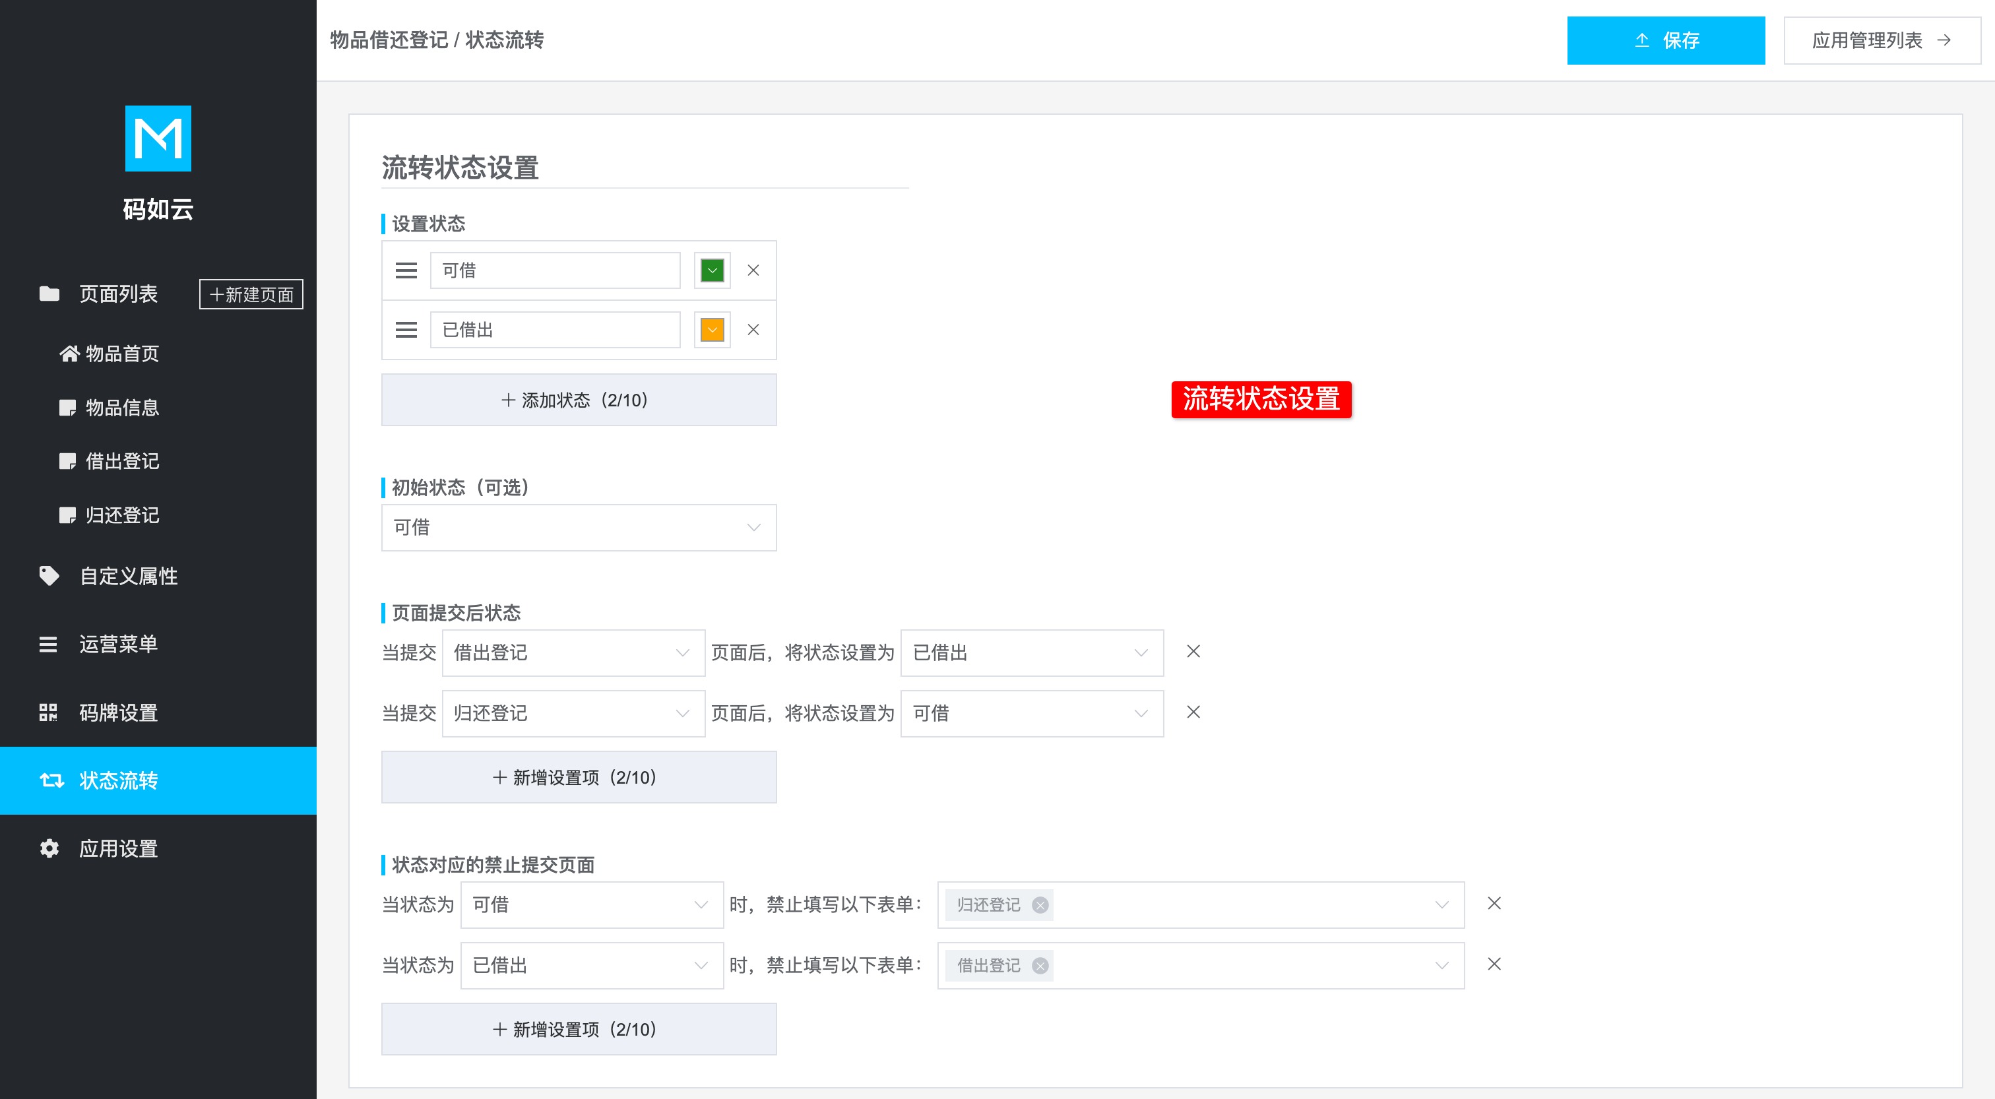
Task: Click the 保存 button
Action: click(1666, 40)
